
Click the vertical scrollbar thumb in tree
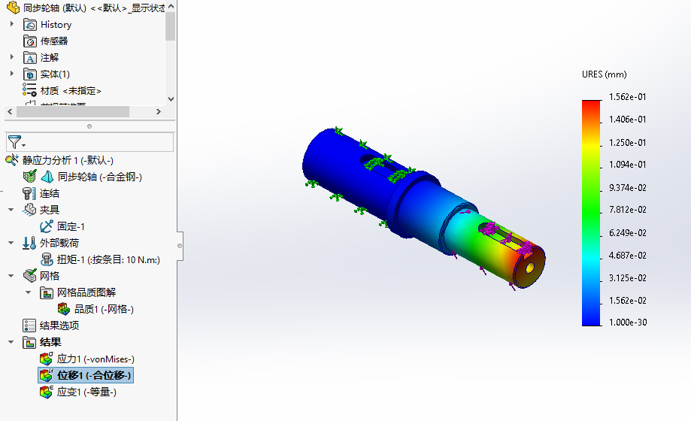171,26
